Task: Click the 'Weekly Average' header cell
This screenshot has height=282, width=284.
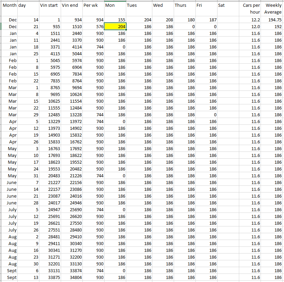Action: (x=273, y=8)
